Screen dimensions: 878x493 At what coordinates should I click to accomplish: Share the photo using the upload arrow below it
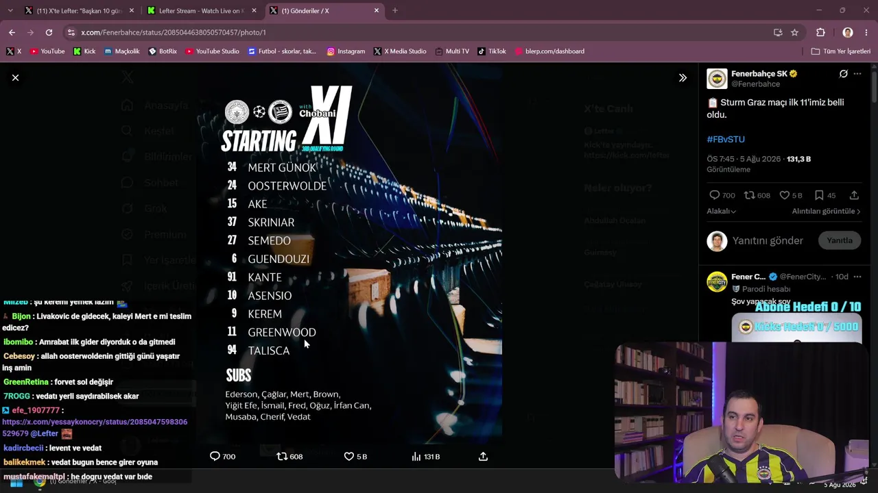(x=483, y=456)
